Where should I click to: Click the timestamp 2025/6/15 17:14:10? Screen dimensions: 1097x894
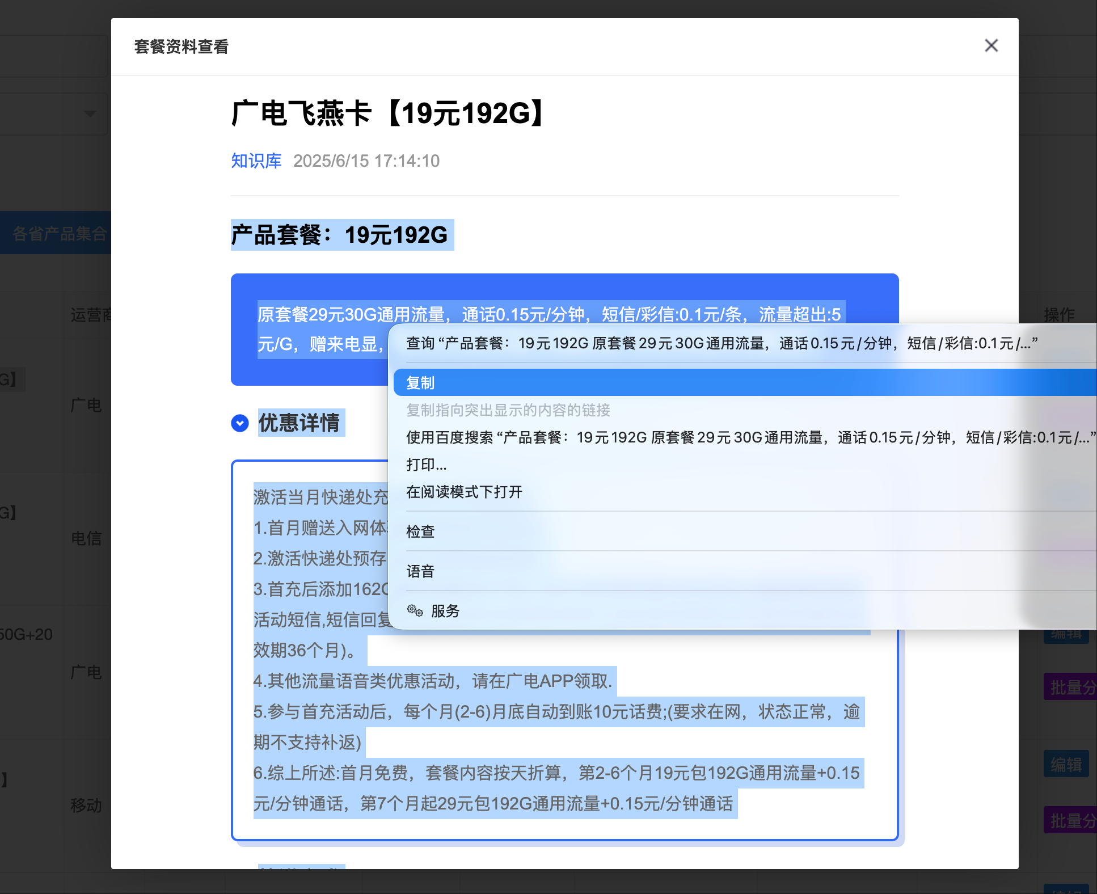click(366, 161)
